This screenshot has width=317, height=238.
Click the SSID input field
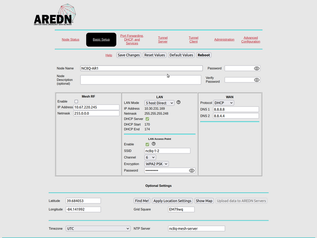click(167, 151)
